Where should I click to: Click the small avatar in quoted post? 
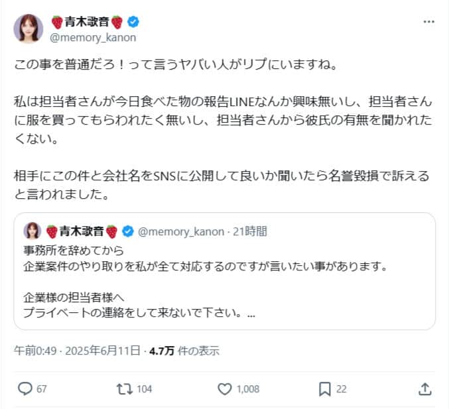tap(32, 231)
